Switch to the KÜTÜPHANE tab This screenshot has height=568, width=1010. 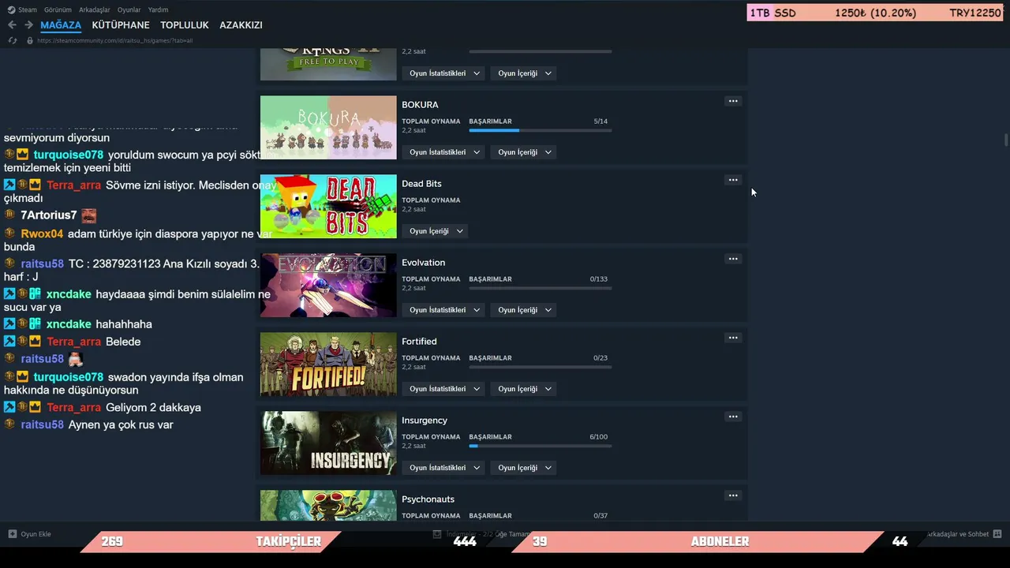(121, 25)
